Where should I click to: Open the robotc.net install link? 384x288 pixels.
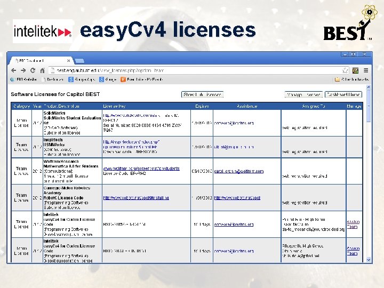tap(136, 198)
